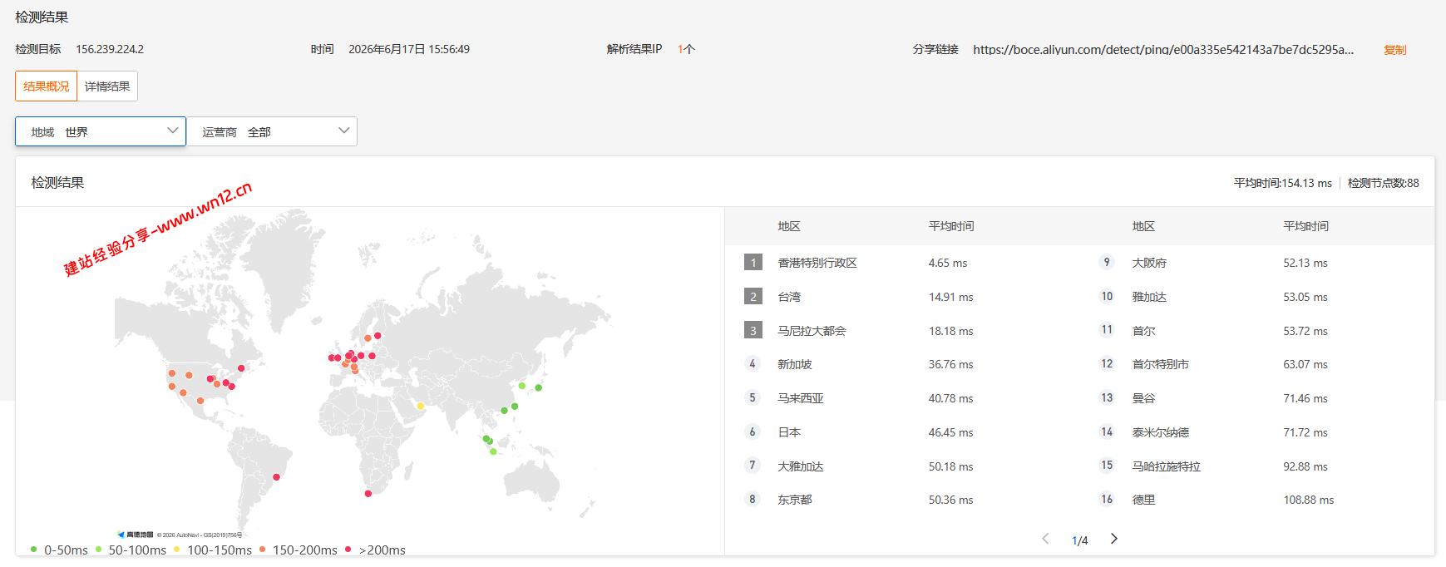Click the right 平均时间 column header

click(1305, 226)
